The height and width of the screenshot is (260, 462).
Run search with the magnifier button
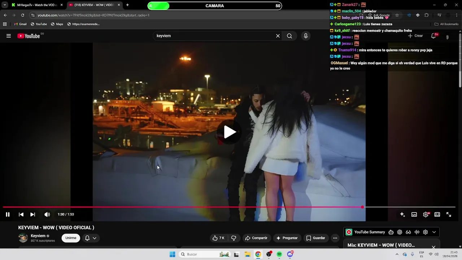(289, 36)
